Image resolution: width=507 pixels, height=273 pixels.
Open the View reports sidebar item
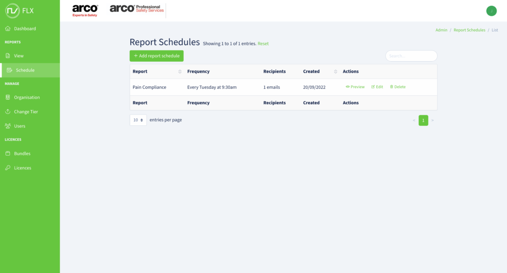[x=18, y=56]
